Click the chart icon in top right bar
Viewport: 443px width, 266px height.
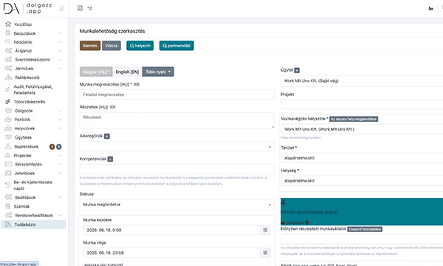431,8
